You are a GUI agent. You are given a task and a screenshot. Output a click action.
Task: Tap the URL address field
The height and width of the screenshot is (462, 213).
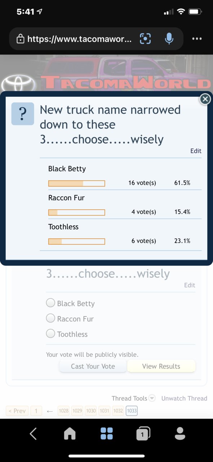[x=79, y=39]
